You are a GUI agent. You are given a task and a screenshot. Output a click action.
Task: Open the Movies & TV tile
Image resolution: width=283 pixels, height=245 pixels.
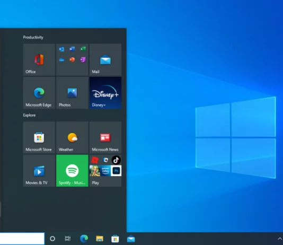click(x=39, y=171)
